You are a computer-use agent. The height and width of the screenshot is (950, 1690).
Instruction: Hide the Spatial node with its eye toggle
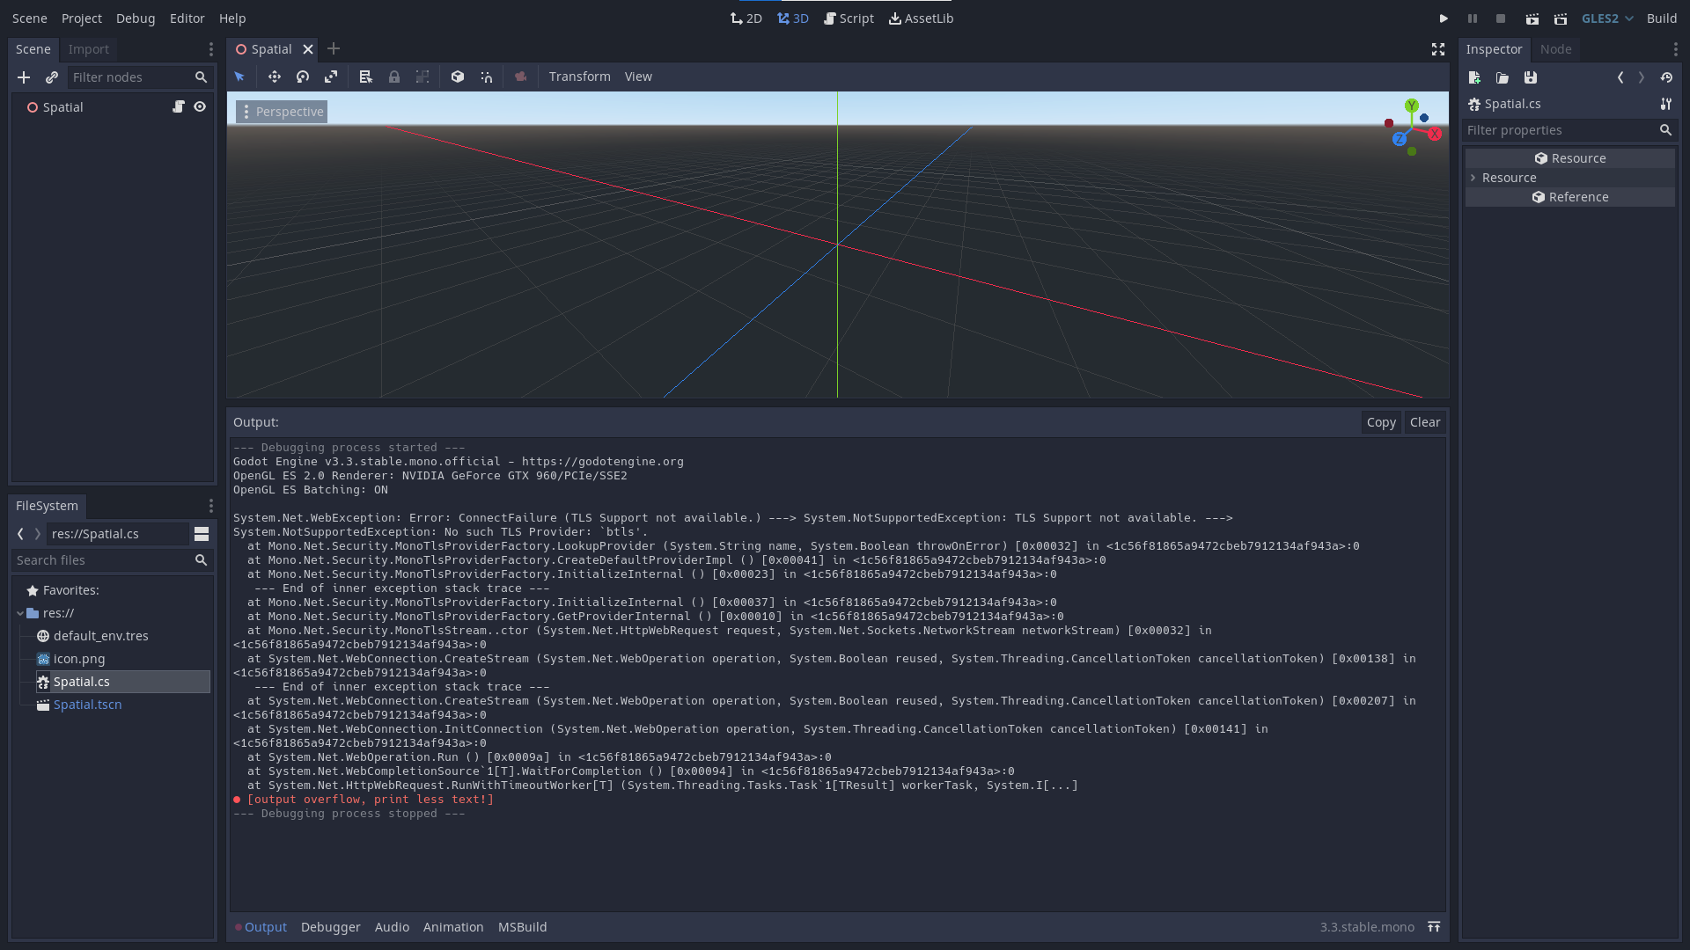[x=200, y=106]
